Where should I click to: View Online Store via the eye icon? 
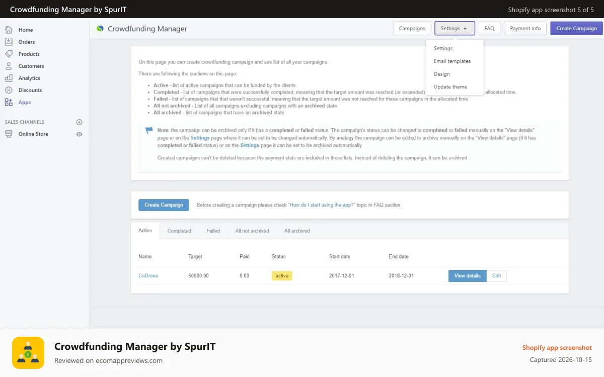click(79, 134)
